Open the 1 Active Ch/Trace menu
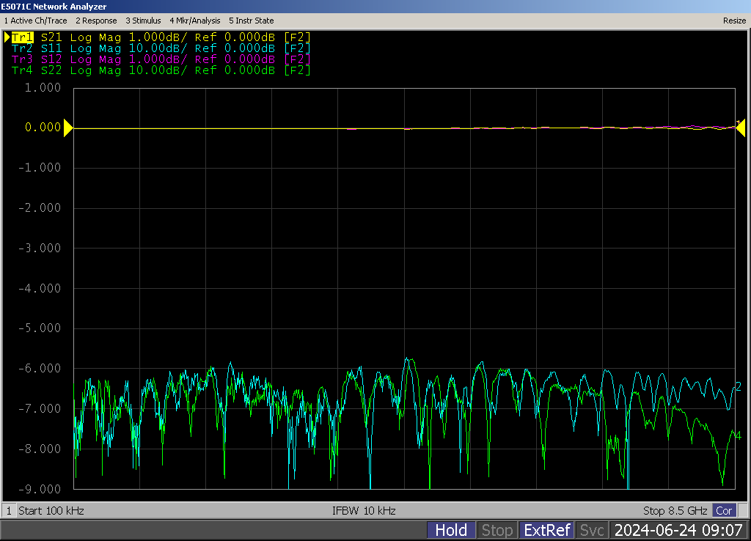Viewport: 751px width, 541px height. pos(35,21)
